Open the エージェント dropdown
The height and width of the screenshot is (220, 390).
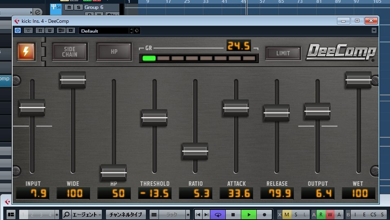coord(87,214)
